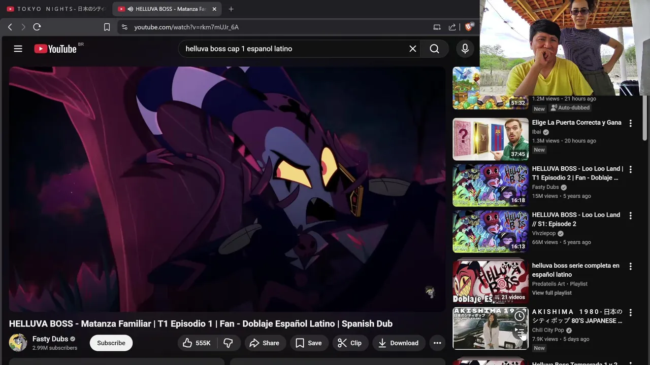Dislike the video
The height and width of the screenshot is (365, 650).
tap(229, 343)
